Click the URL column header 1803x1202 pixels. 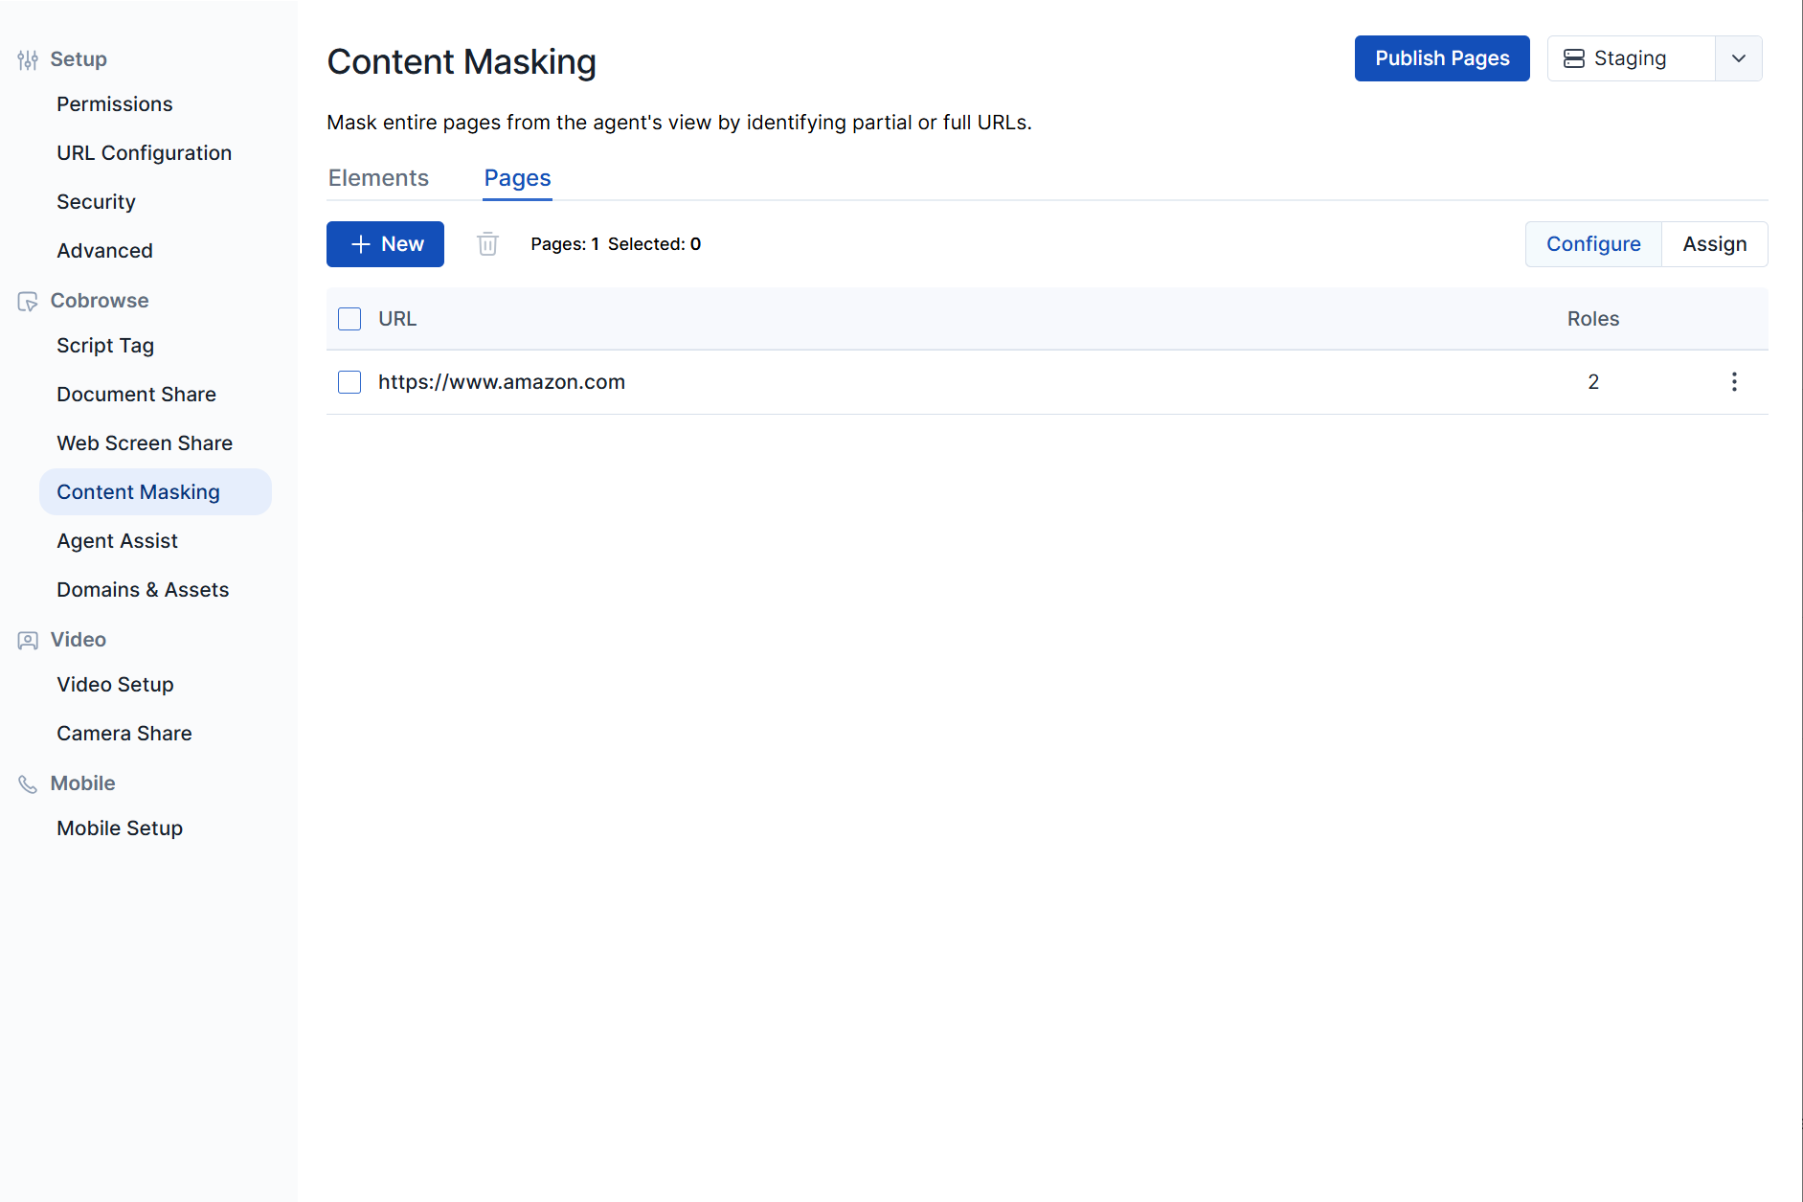point(397,319)
